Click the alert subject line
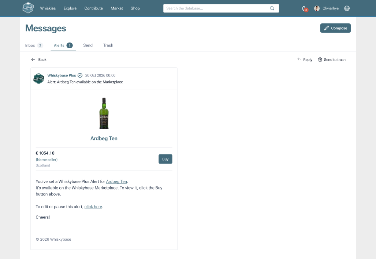Image resolution: width=376 pixels, height=259 pixels. 85,82
